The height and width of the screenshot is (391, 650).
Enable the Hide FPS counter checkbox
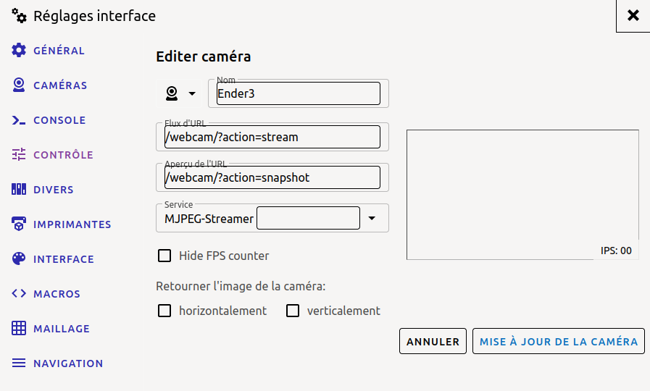tap(164, 256)
